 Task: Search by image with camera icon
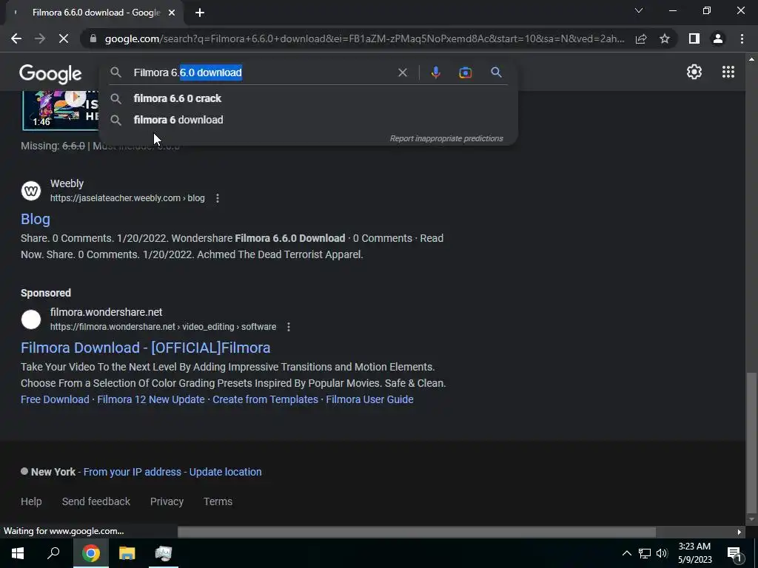point(465,72)
